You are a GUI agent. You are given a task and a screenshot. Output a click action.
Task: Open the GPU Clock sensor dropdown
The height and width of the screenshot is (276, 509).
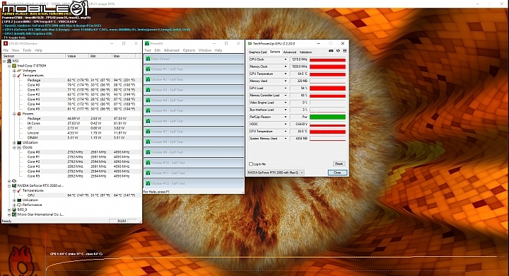286,59
